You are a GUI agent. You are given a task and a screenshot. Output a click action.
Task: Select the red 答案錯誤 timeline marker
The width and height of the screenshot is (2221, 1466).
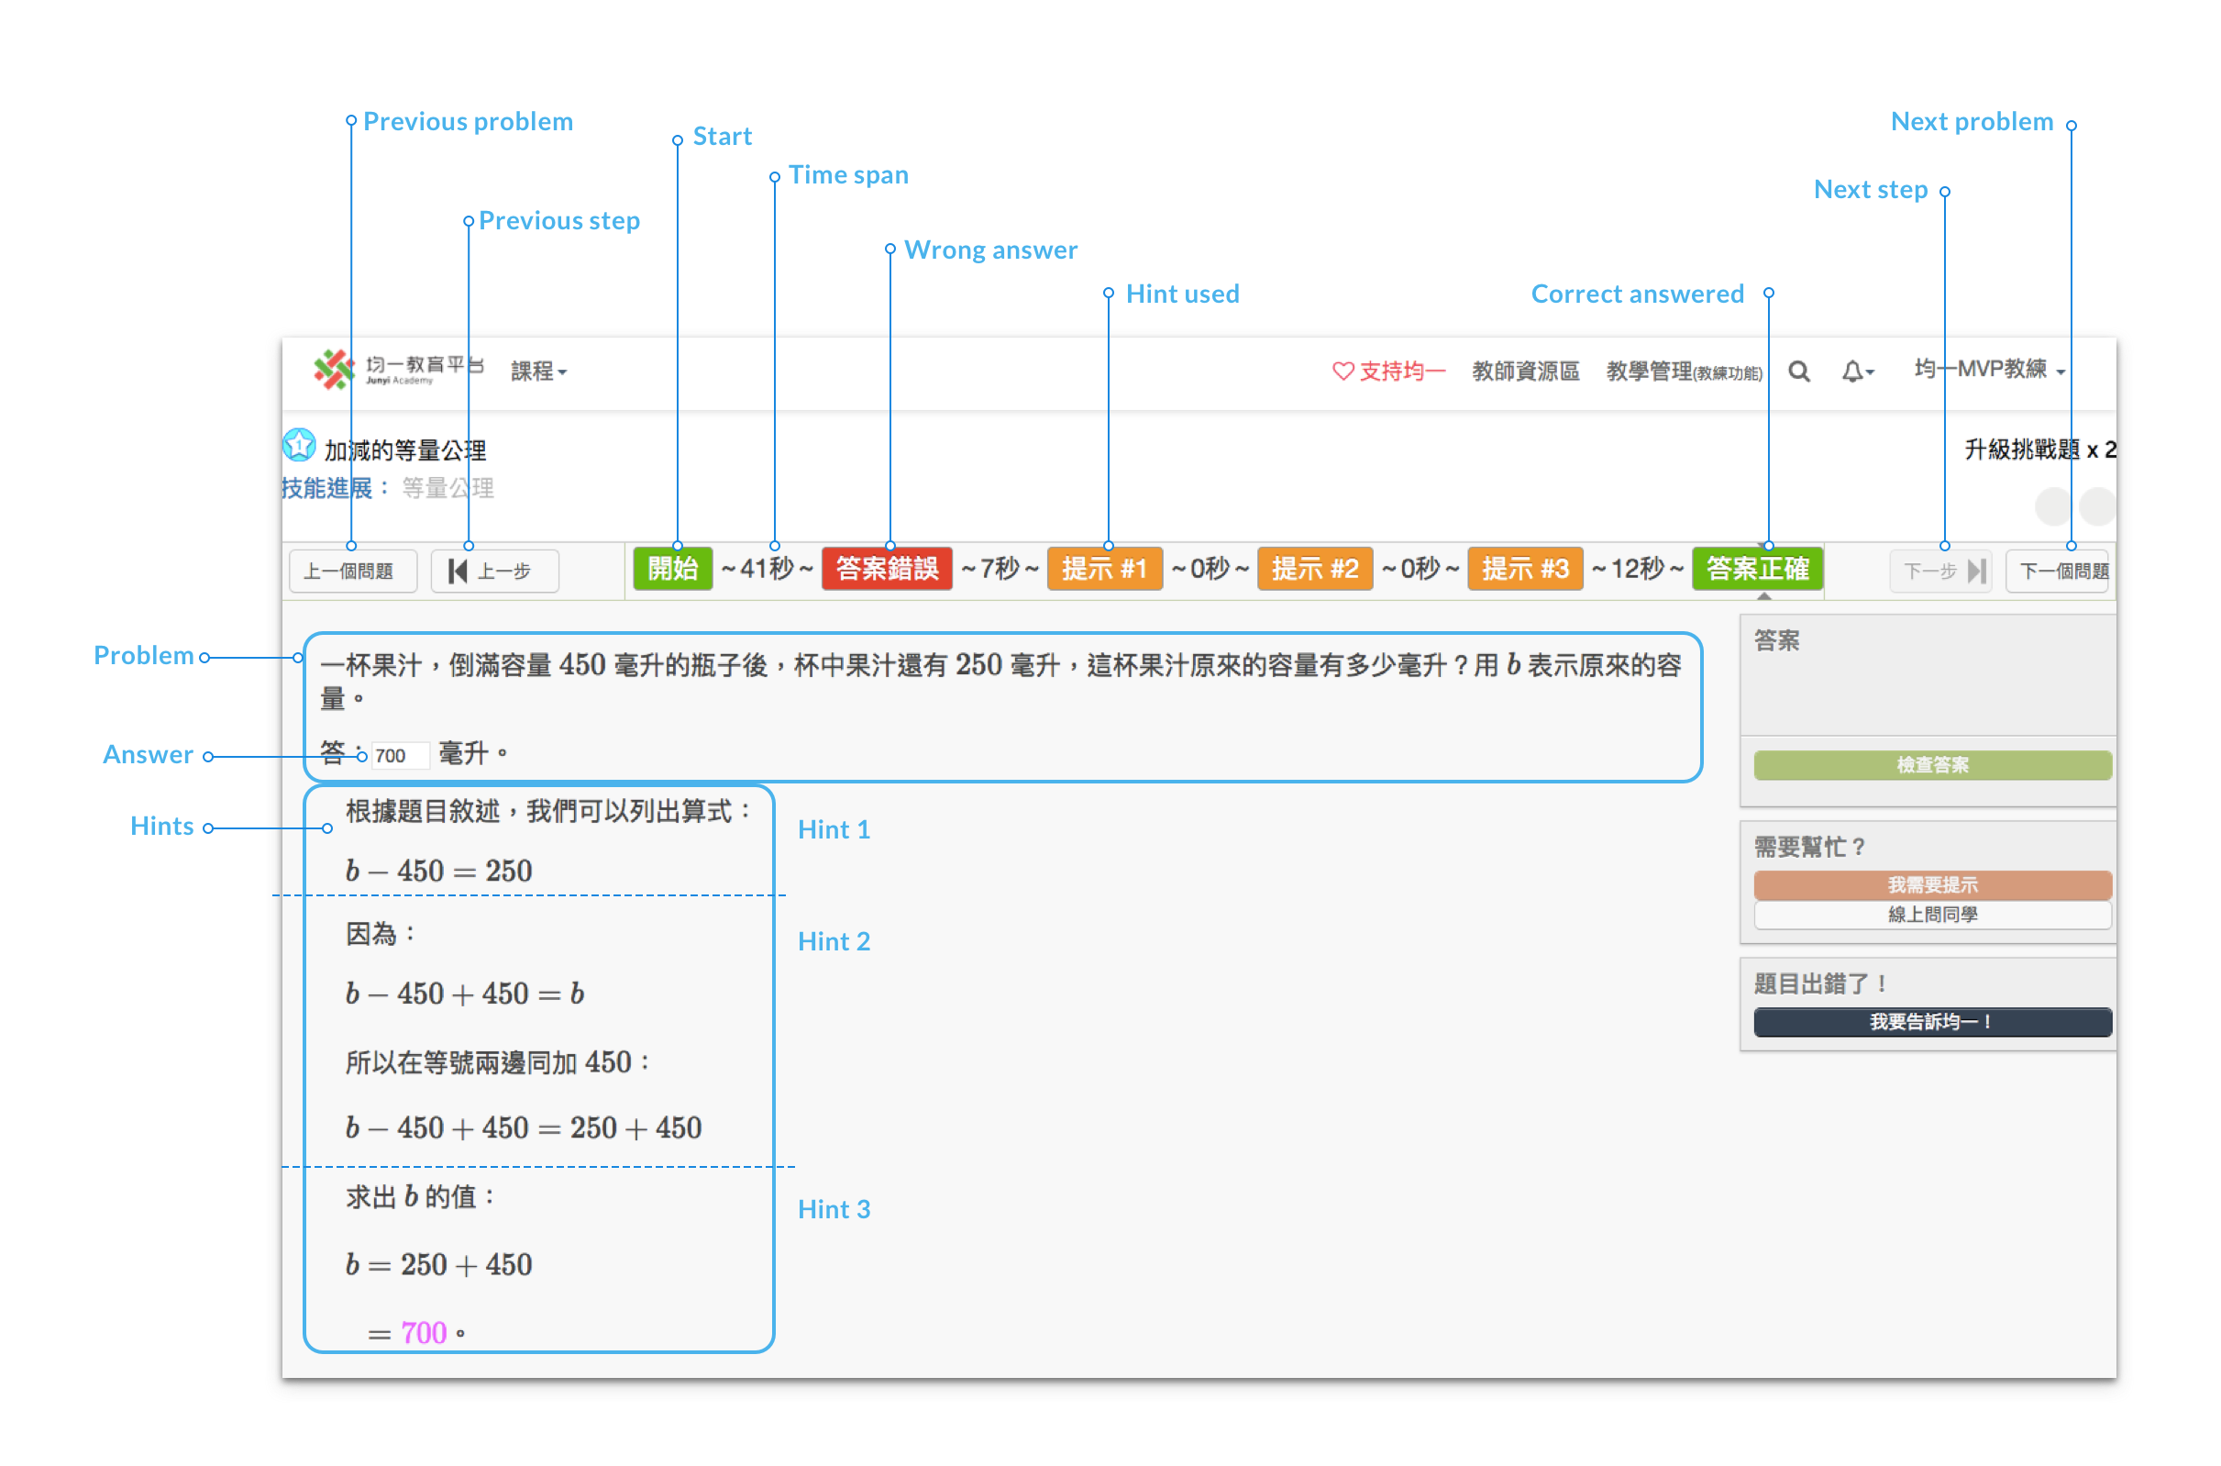coord(886,569)
